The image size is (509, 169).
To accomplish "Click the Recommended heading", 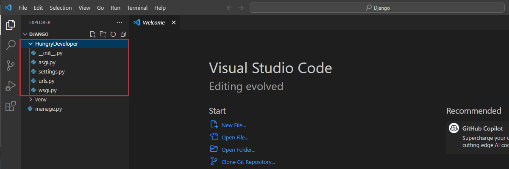I will [474, 111].
